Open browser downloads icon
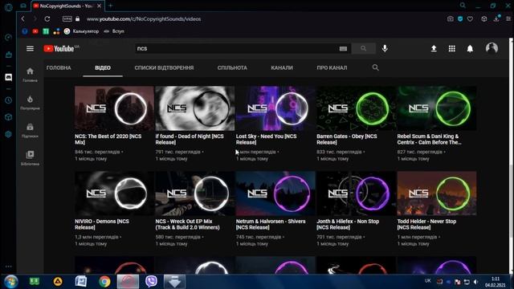This screenshot has height=289, width=514. [496, 18]
